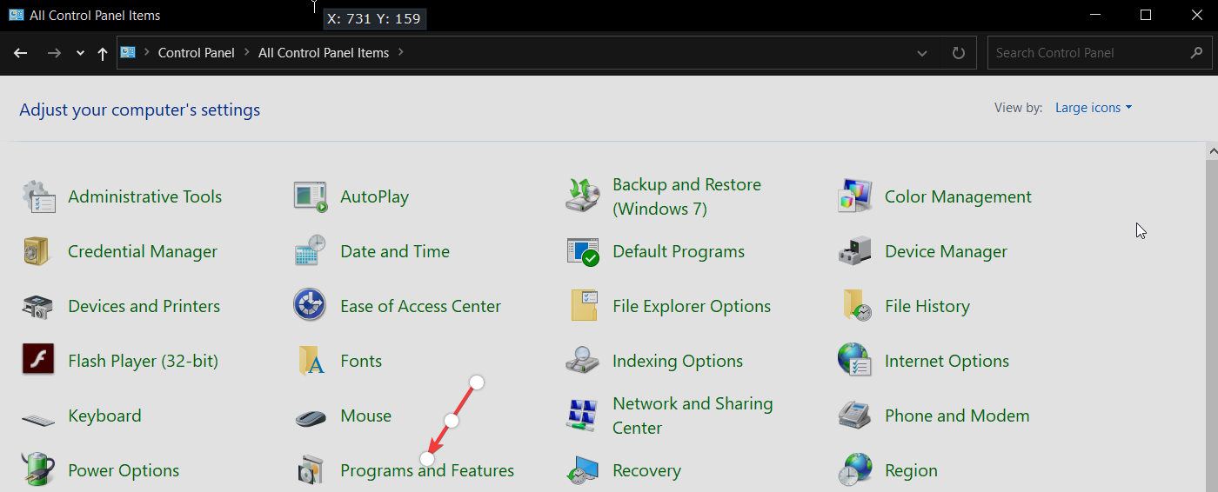Open the Date and Time icon
Image resolution: width=1218 pixels, height=492 pixels.
(x=311, y=251)
